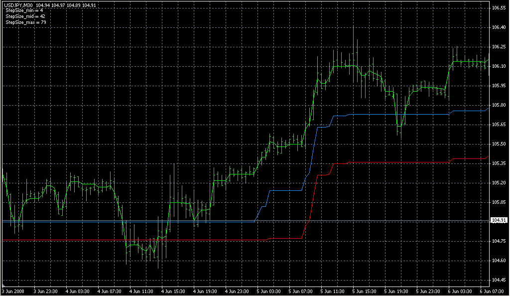Image resolution: width=510 pixels, height=296 pixels.
Task: Click the 105.05 price axis label
Action: tap(499, 202)
